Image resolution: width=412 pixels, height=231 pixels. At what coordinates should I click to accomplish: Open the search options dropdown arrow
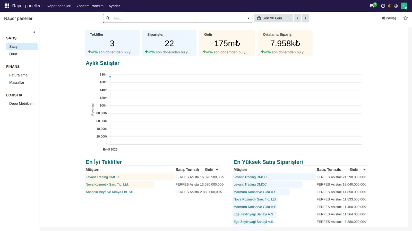(x=248, y=18)
